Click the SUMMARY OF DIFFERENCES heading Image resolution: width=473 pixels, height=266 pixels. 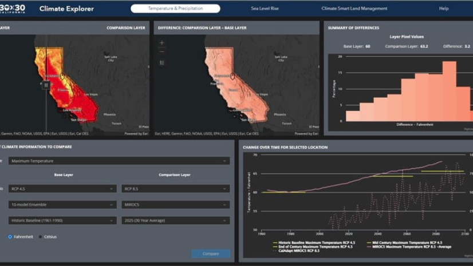click(353, 27)
